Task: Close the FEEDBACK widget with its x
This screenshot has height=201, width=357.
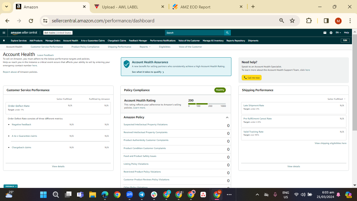Action: [16, 186]
